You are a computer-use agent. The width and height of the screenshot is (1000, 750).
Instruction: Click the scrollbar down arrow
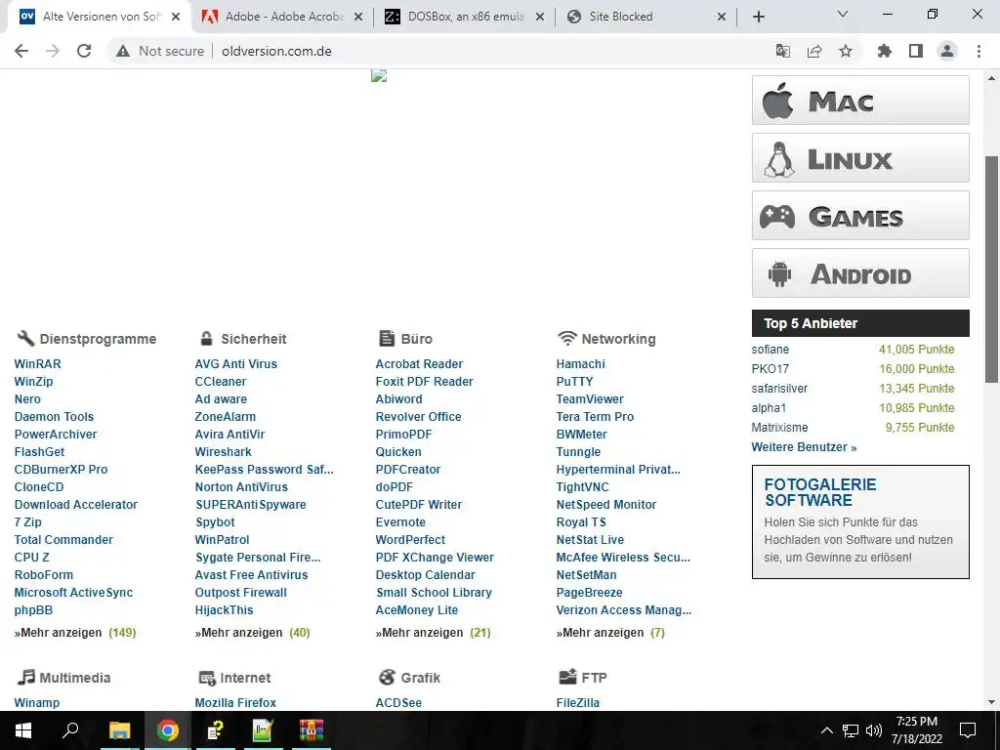(x=991, y=702)
